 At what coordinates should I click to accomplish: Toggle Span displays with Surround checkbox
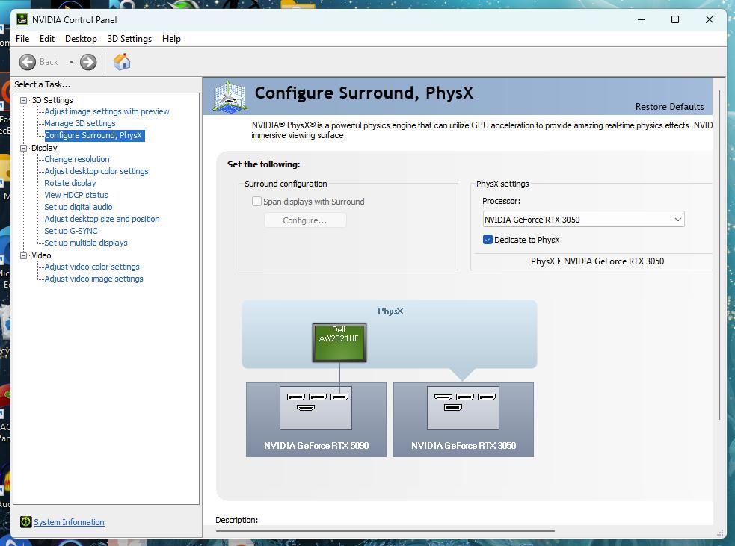pyautogui.click(x=256, y=202)
